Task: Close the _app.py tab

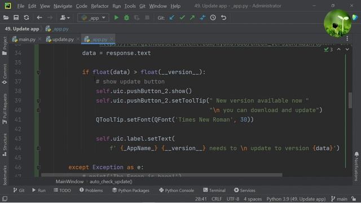Action: (x=112, y=39)
